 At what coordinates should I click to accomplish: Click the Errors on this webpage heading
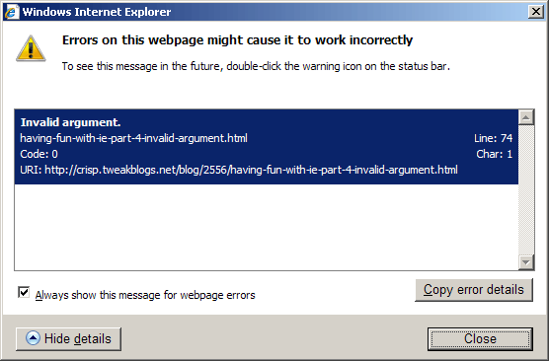(x=237, y=40)
